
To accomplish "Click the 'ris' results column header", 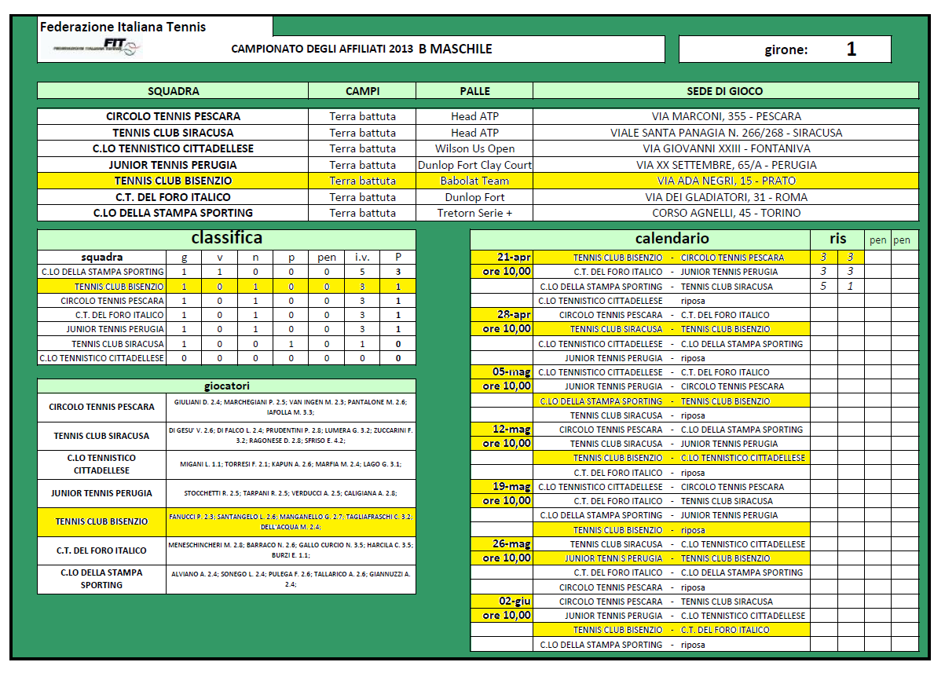I will pyautogui.click(x=837, y=239).
